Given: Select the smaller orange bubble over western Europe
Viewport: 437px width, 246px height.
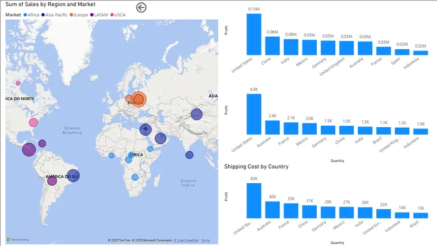Looking at the screenshot, I should coord(129,98).
